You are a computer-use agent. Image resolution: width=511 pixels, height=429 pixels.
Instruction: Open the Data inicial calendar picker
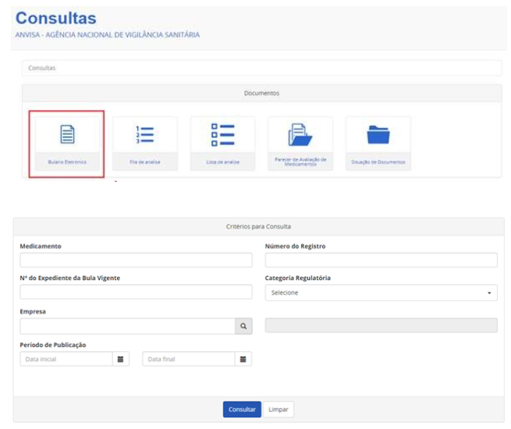[121, 359]
